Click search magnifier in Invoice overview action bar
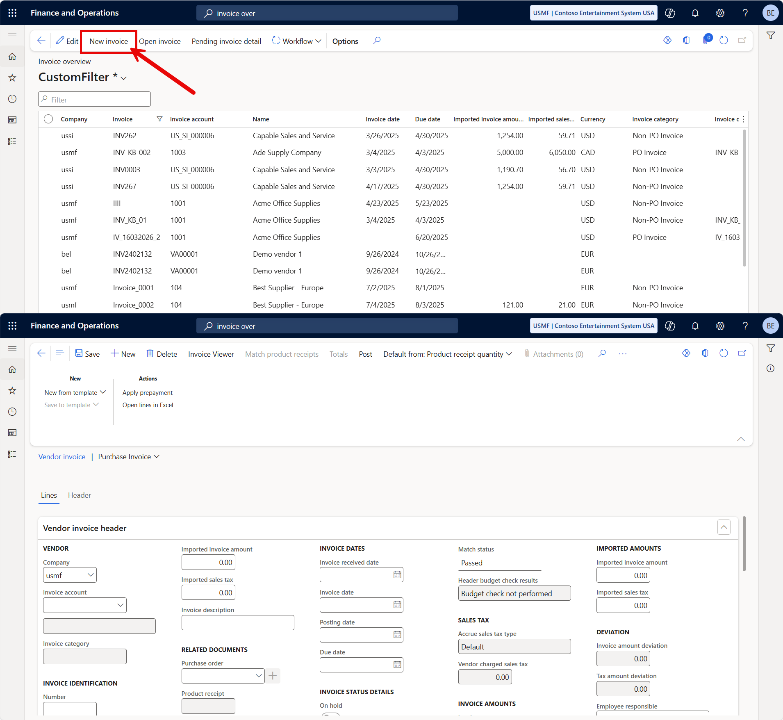This screenshot has width=783, height=720. [x=377, y=40]
